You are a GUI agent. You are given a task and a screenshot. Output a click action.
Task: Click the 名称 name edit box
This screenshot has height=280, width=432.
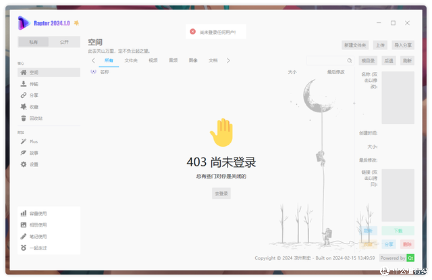point(398,97)
